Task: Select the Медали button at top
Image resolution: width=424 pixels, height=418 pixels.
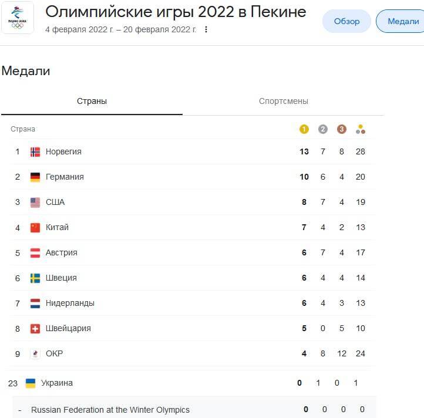Action: (x=403, y=21)
